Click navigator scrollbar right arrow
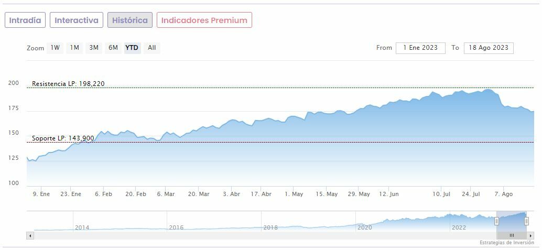542x250 pixels. (530, 236)
